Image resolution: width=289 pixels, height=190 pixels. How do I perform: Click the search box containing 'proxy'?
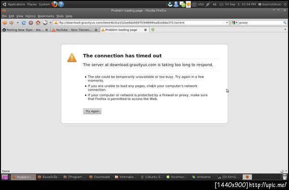coord(261,23)
